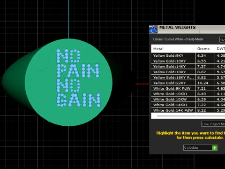Click the 6.55 grams value
This screenshot has height=169, width=225.
coord(202,61)
